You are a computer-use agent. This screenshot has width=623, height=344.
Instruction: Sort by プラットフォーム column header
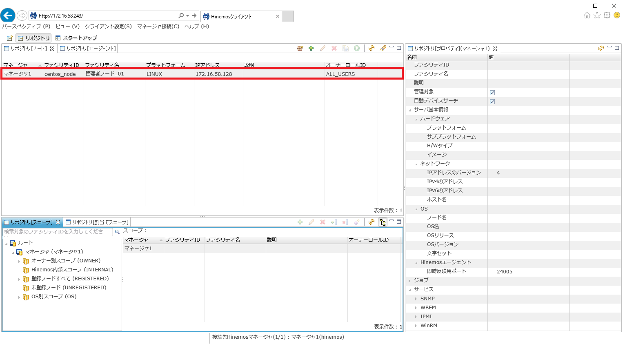(x=169, y=65)
